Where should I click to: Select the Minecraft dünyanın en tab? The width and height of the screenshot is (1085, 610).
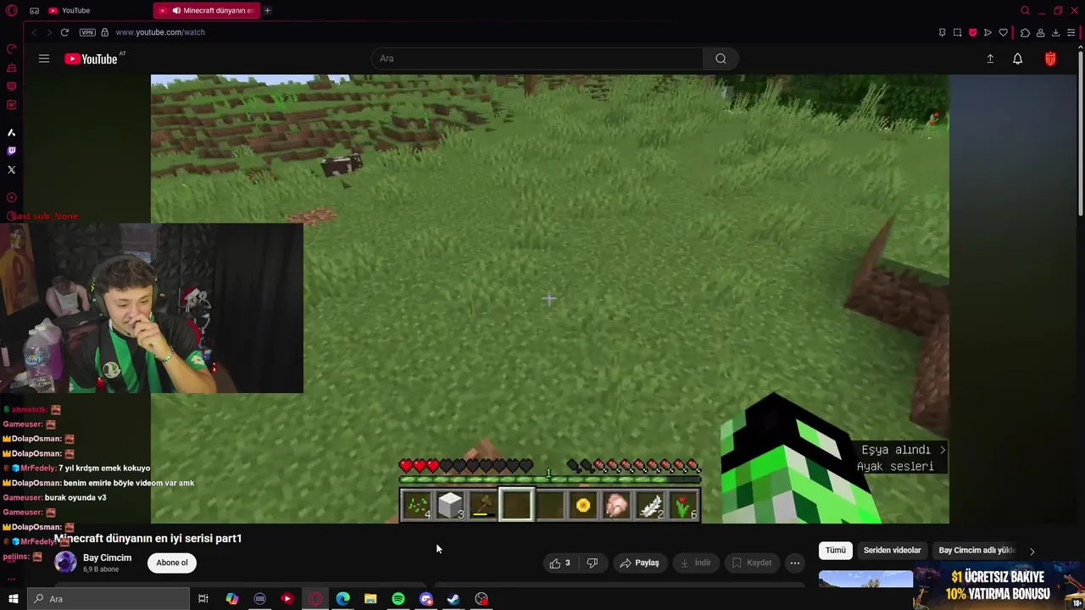(x=208, y=10)
